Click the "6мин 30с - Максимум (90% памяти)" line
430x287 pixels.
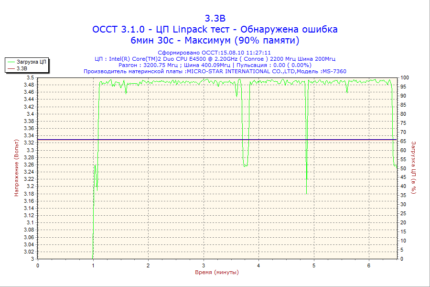(x=215, y=40)
